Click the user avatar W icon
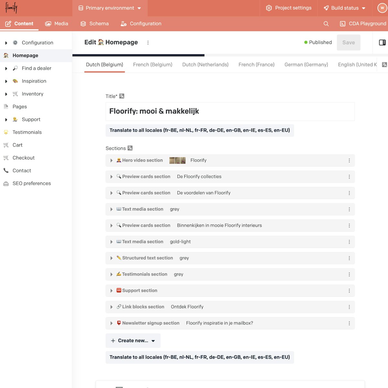388x388 pixels. tap(383, 8)
